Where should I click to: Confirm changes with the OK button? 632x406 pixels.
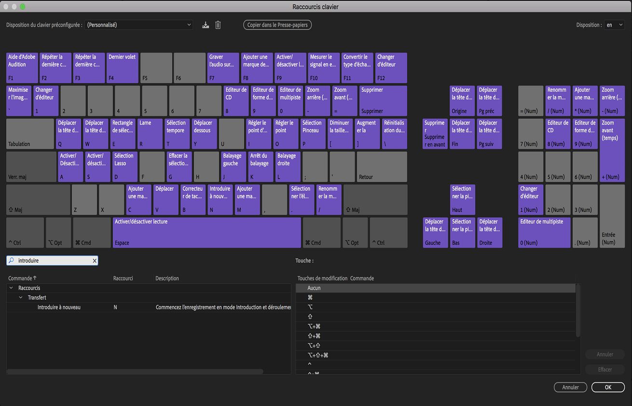608,387
